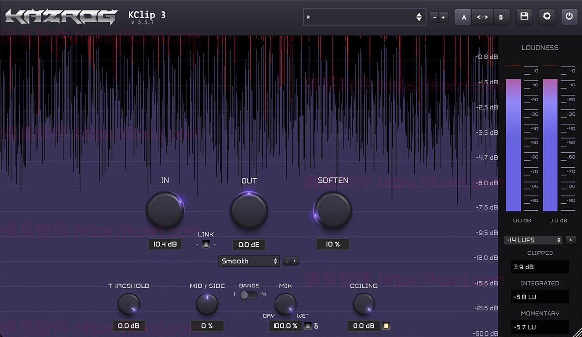Select snapshot A
Screen dimensions: 582x337
point(463,17)
